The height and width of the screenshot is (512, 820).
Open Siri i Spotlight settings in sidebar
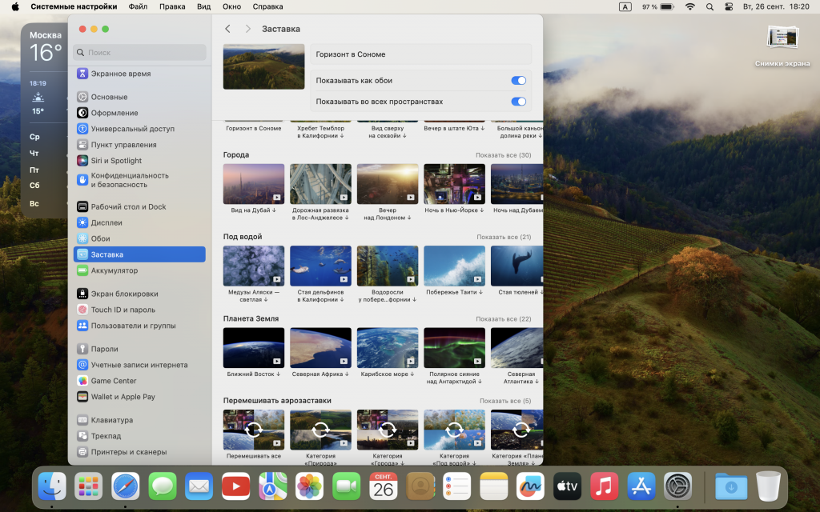[116, 161]
